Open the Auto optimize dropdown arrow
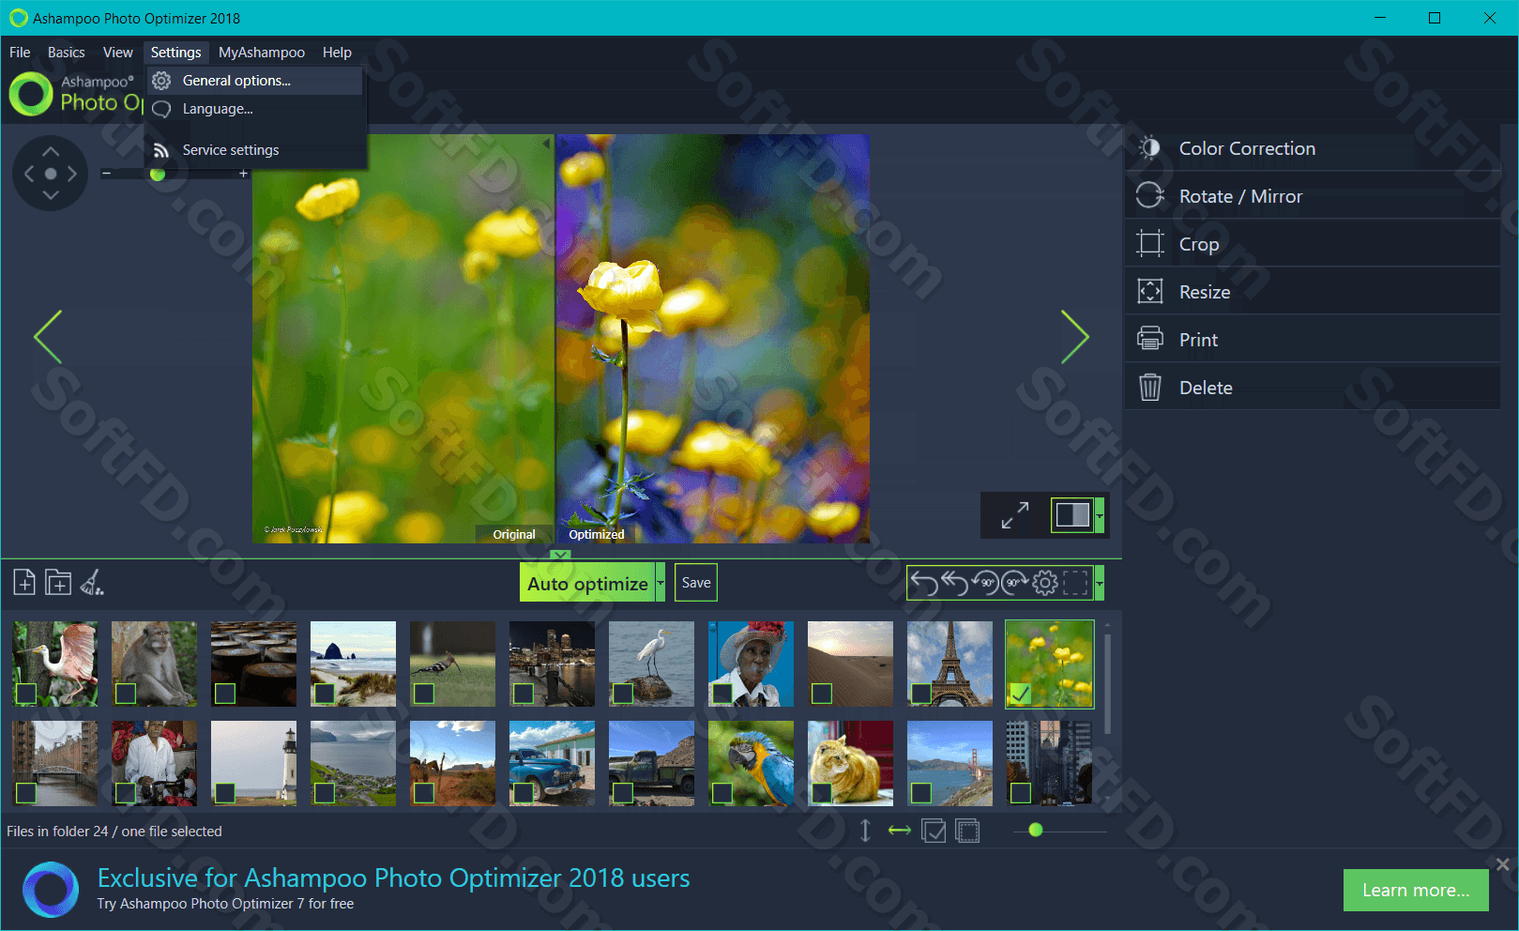Image resolution: width=1519 pixels, height=931 pixels. [661, 583]
